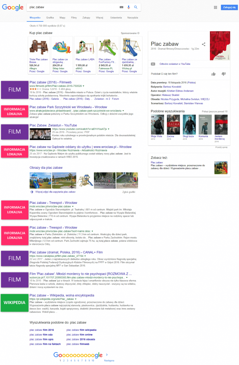This screenshot has height=365, width=239.
Task: Click the Następna next page link
Action: 109,360
